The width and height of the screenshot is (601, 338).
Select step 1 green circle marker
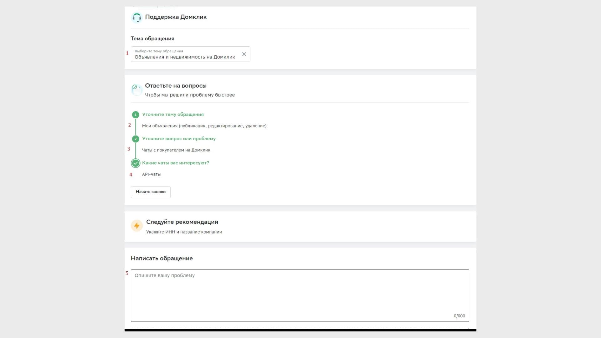(136, 115)
